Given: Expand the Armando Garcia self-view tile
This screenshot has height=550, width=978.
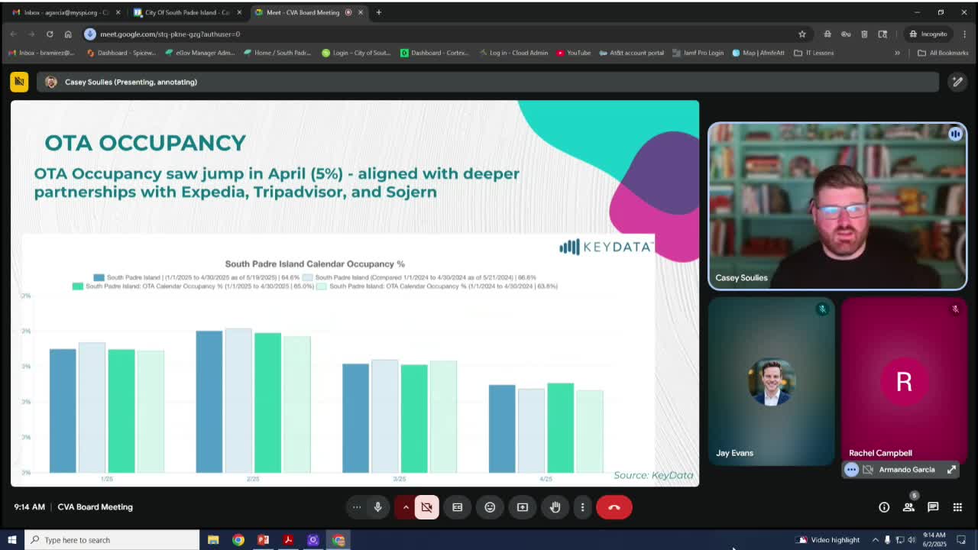Looking at the screenshot, I should pyautogui.click(x=952, y=470).
